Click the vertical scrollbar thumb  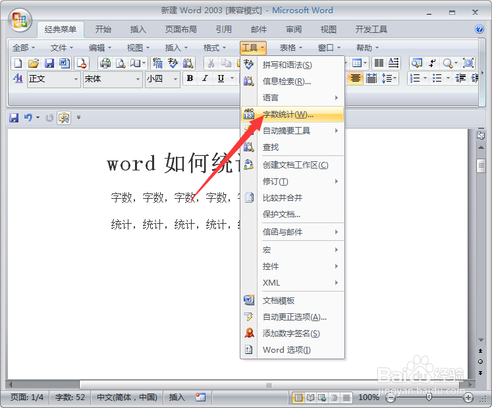point(481,166)
